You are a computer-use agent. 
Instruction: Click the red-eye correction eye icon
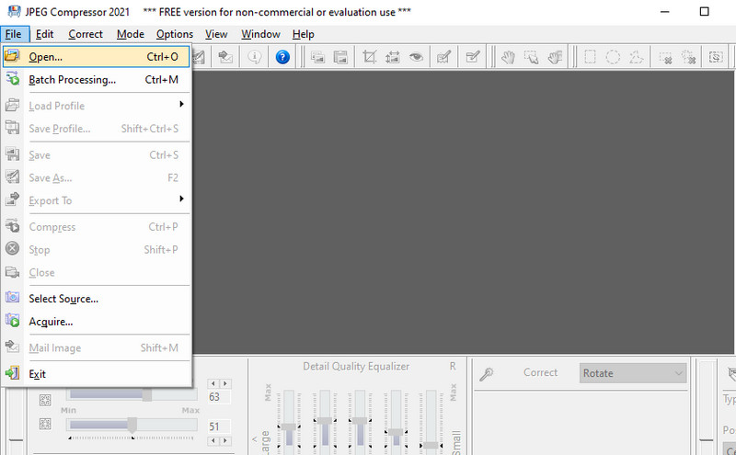click(416, 57)
